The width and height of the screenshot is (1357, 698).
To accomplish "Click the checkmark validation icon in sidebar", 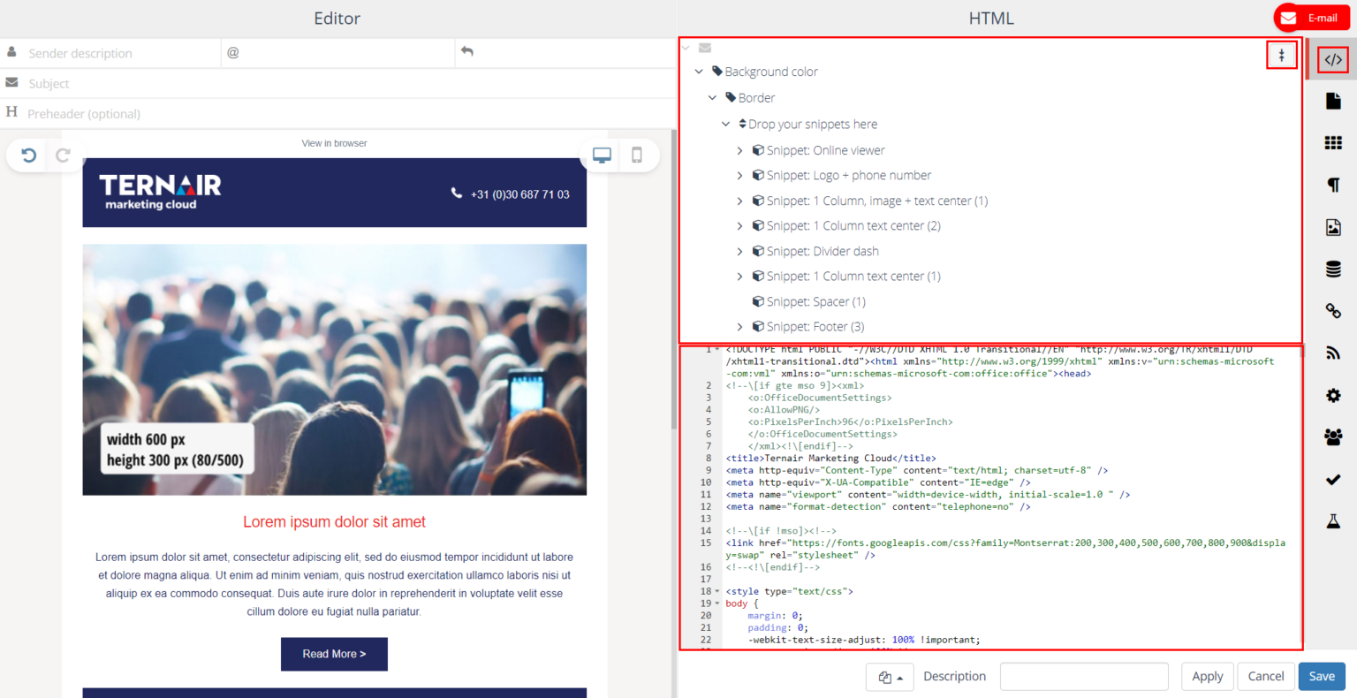I will 1333,479.
